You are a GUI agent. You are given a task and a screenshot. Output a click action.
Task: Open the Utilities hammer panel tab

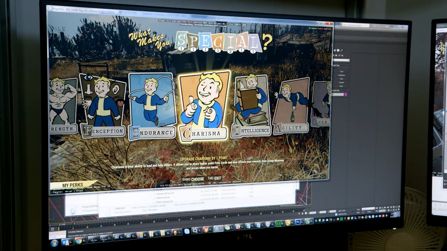(x=342, y=51)
